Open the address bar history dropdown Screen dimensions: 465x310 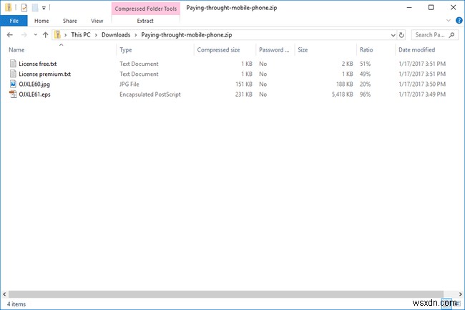(393, 35)
